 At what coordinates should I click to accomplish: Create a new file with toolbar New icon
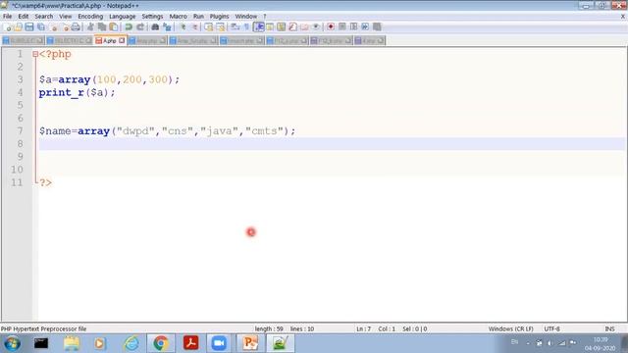click(7, 26)
